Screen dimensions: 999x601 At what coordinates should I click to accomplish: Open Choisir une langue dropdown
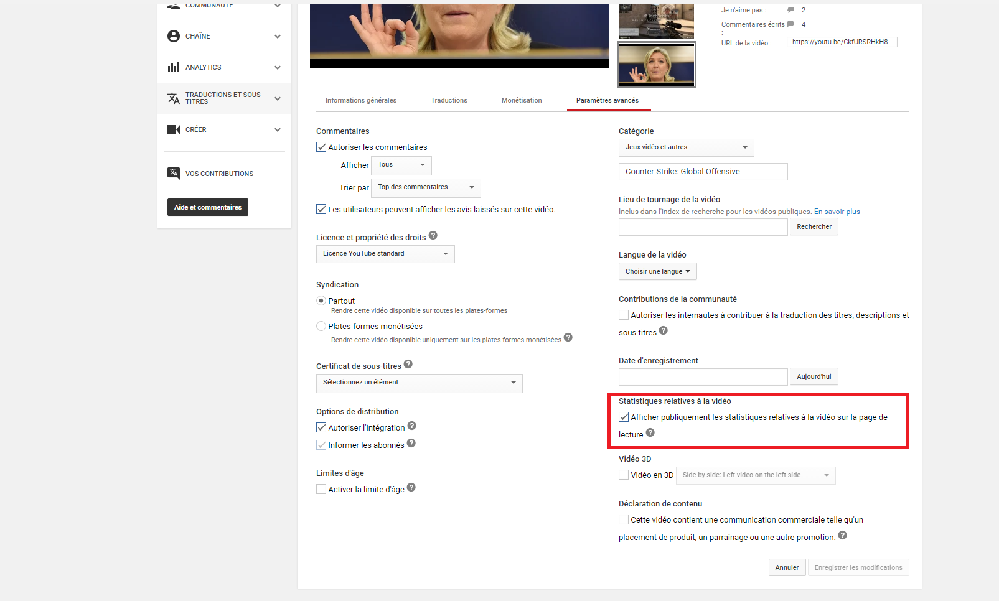657,271
